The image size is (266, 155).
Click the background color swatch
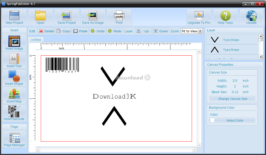pyautogui.click(x=212, y=120)
